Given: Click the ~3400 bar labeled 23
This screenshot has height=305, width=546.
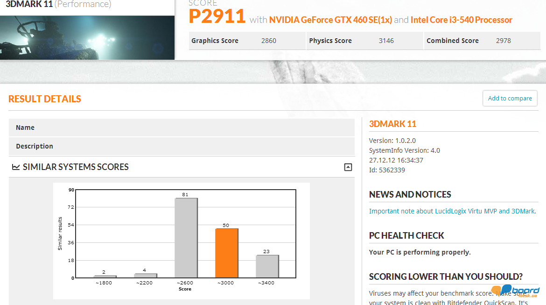Looking at the screenshot, I should (x=267, y=266).
